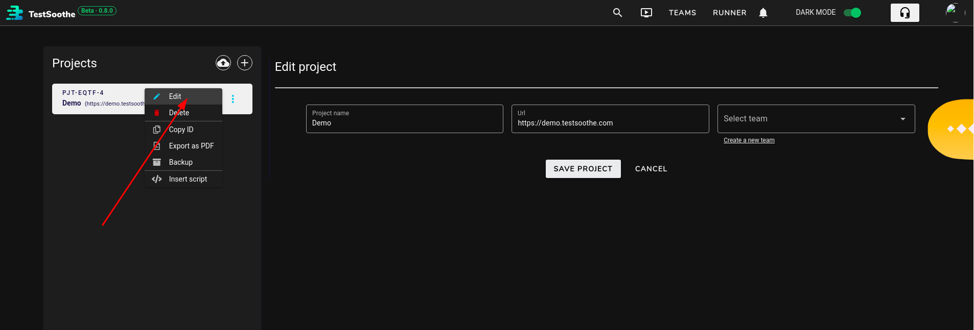Open the yellow chat widget
Screen dimensions: 974x330
coord(952,129)
